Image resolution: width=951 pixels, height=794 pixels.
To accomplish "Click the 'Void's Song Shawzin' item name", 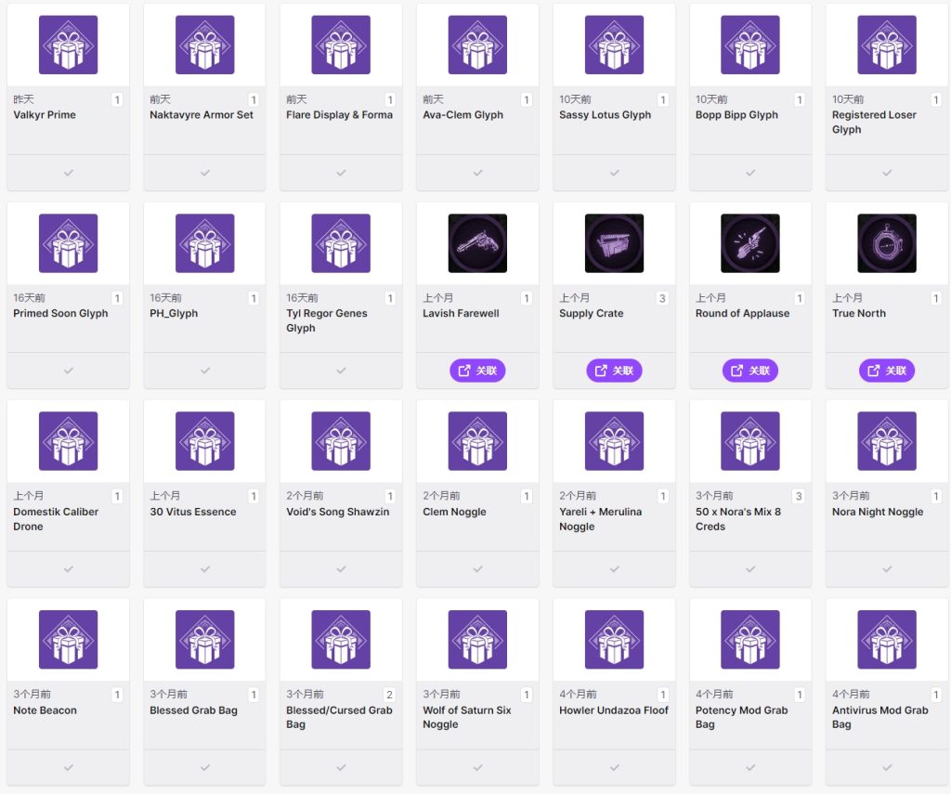I will click(x=338, y=512).
